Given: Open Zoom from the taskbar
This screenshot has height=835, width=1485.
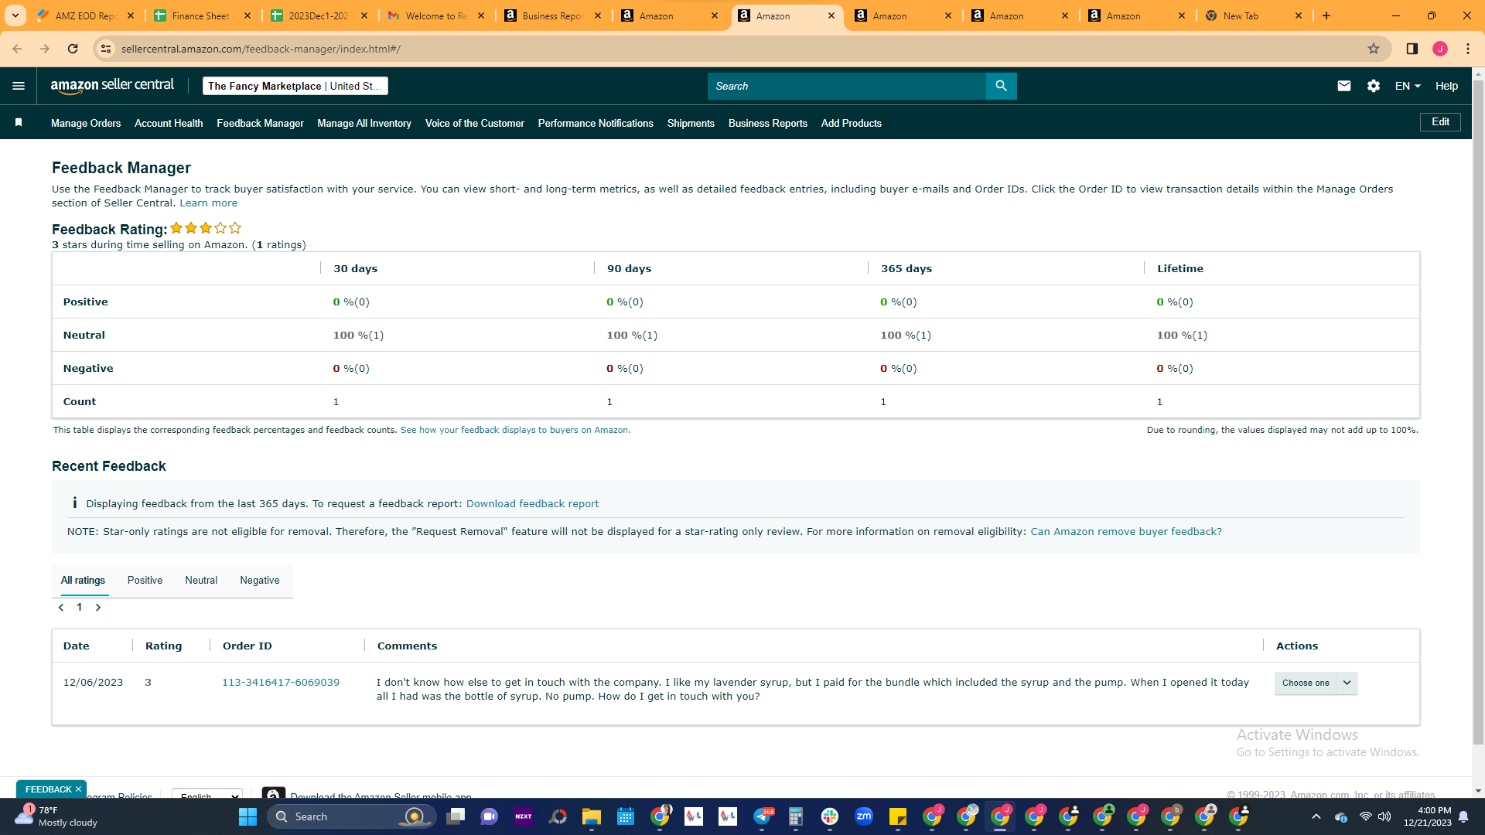Looking at the screenshot, I should click(864, 816).
